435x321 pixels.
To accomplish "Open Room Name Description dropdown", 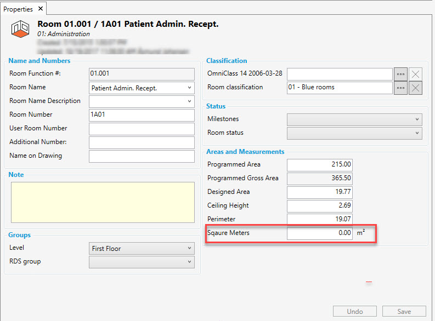I will point(189,101).
